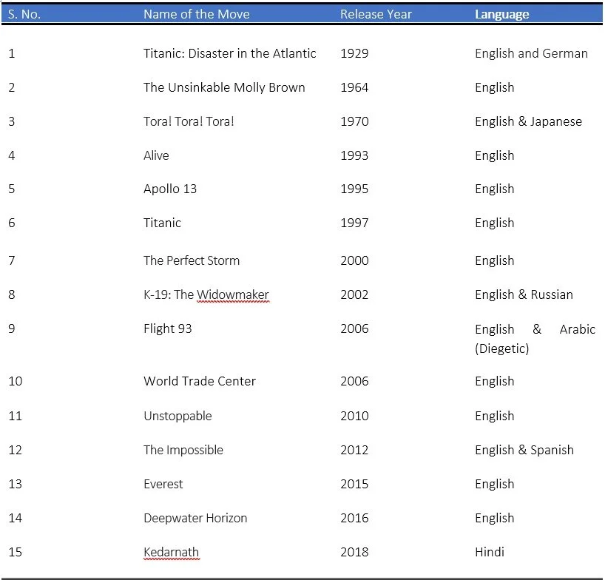The width and height of the screenshot is (605, 583).
Task: Click the '(Diegetic)' text
Action: [501, 348]
